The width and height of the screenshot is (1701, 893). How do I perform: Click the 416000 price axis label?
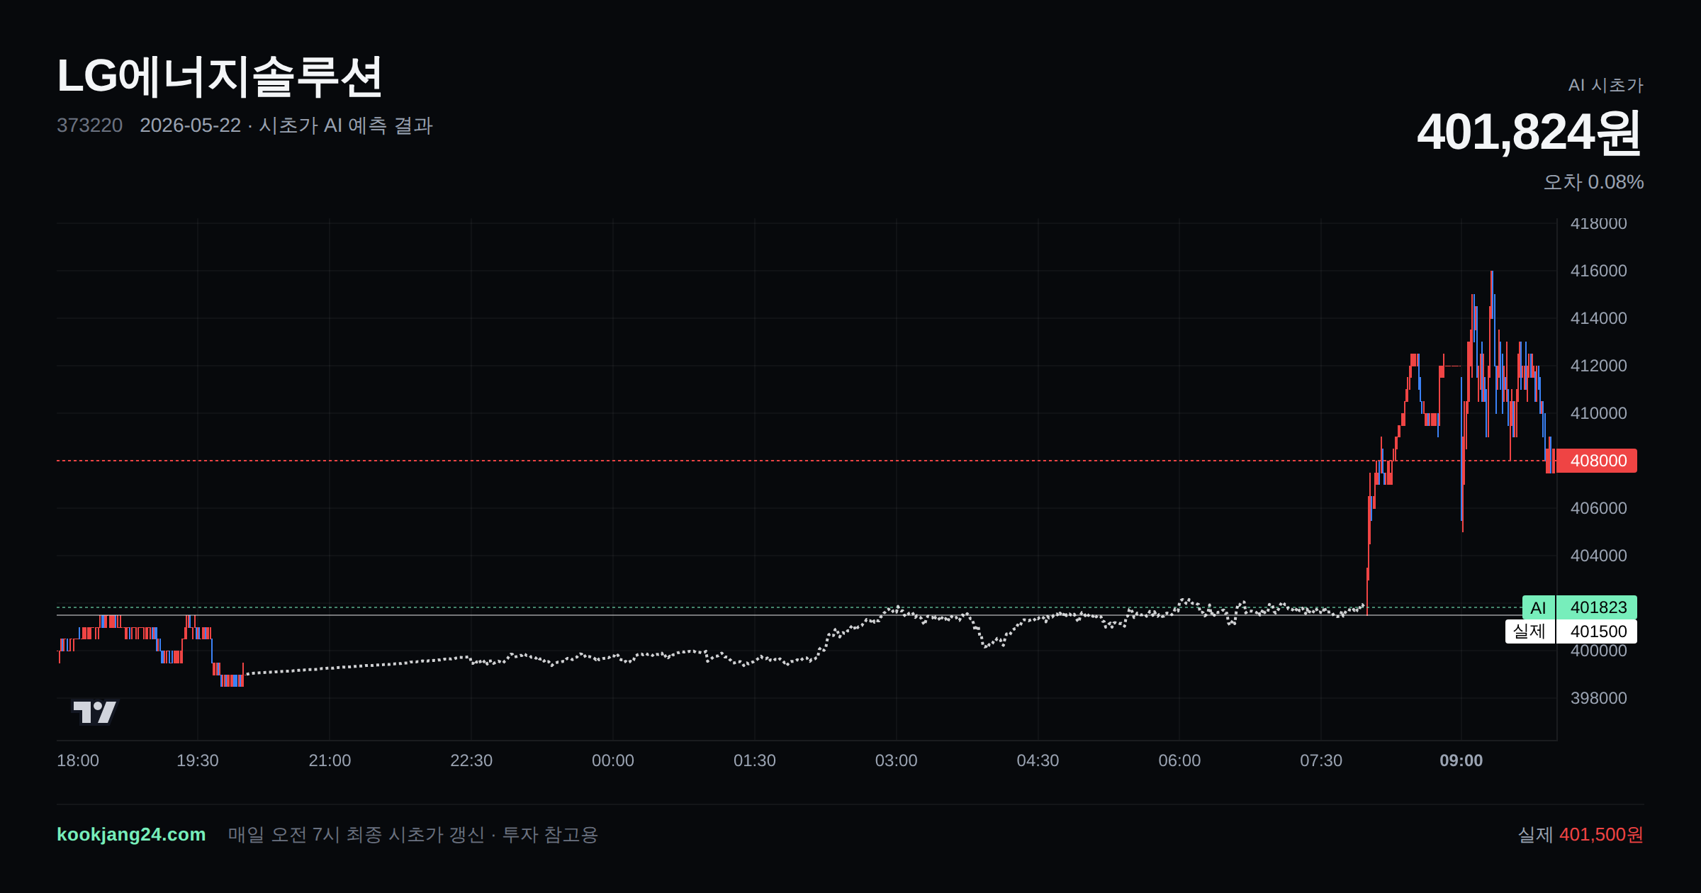pos(1598,271)
